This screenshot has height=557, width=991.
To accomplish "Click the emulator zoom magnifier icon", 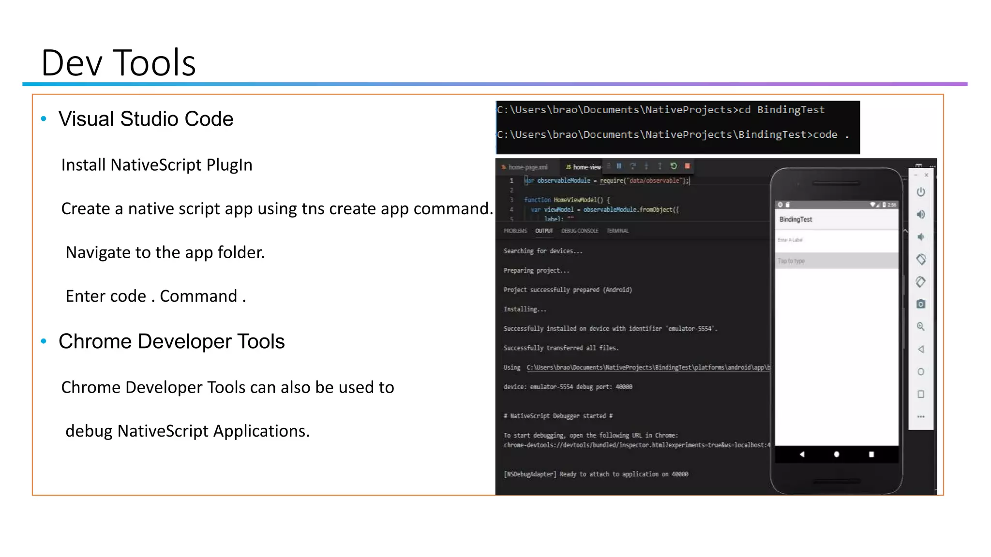I will (x=921, y=327).
